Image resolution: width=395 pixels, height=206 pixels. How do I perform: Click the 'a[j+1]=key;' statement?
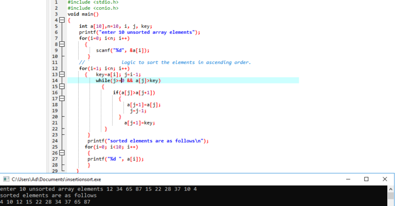pos(139,122)
